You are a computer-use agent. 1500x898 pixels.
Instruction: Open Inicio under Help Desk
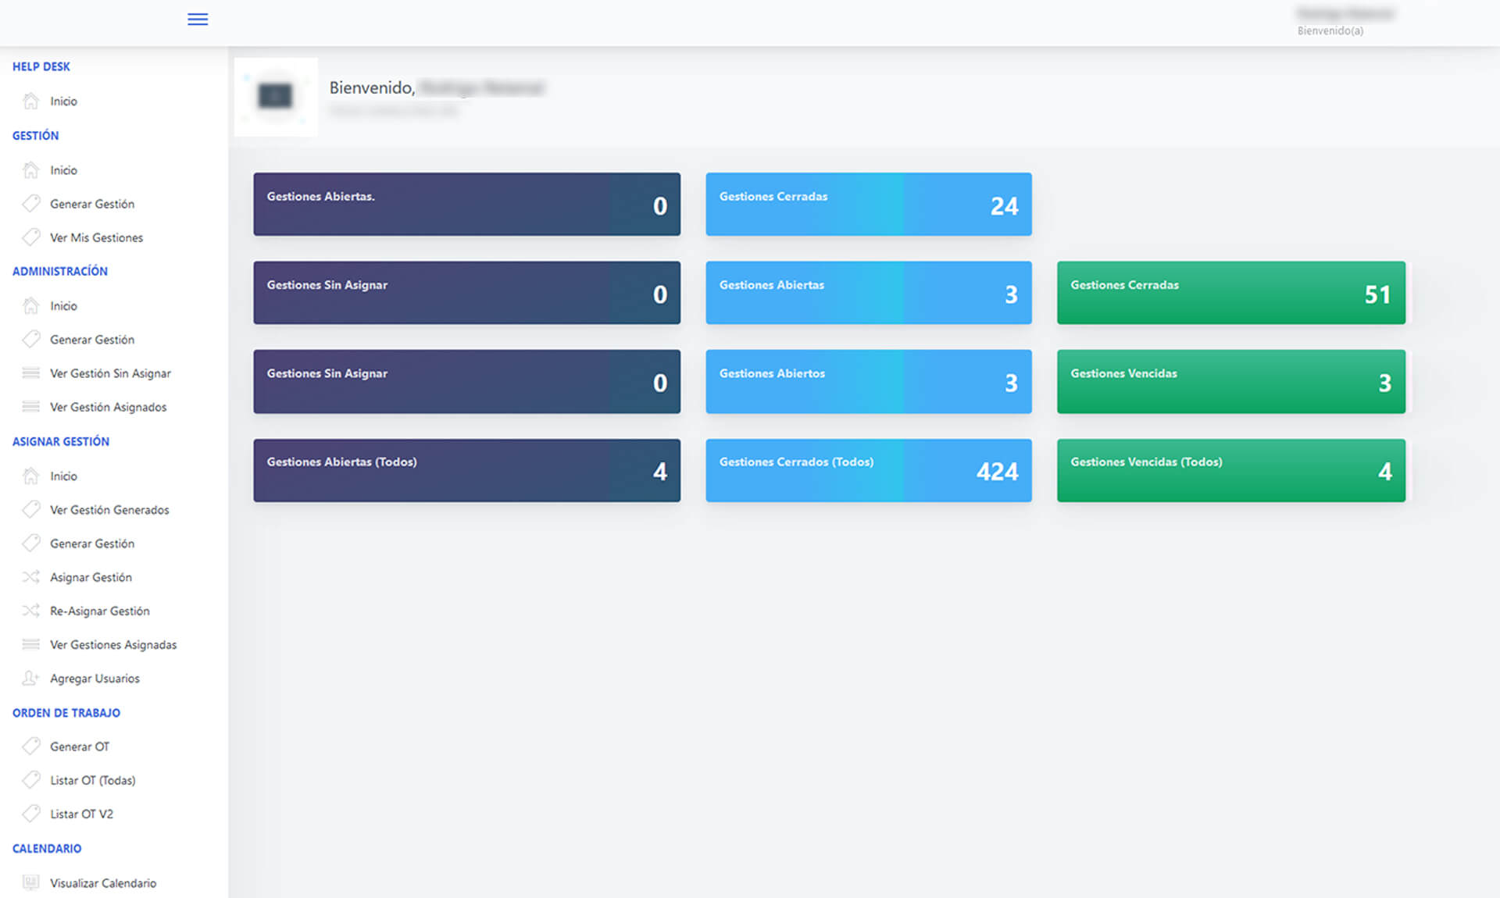coord(63,101)
